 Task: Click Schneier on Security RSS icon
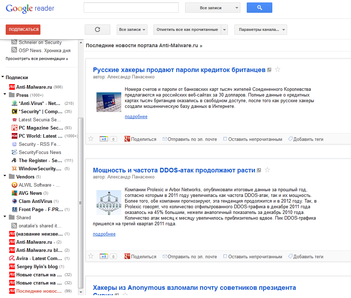pos(14,42)
